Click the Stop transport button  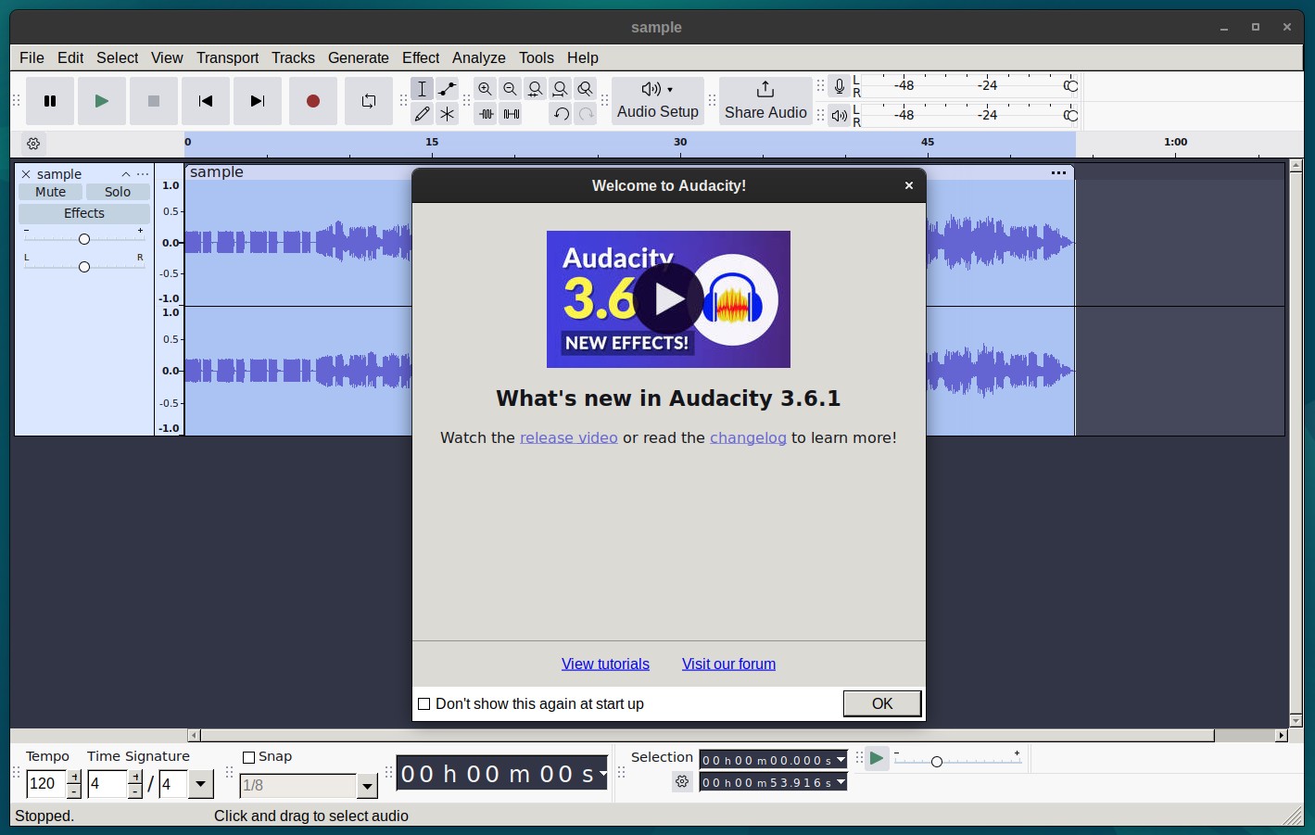tap(154, 101)
